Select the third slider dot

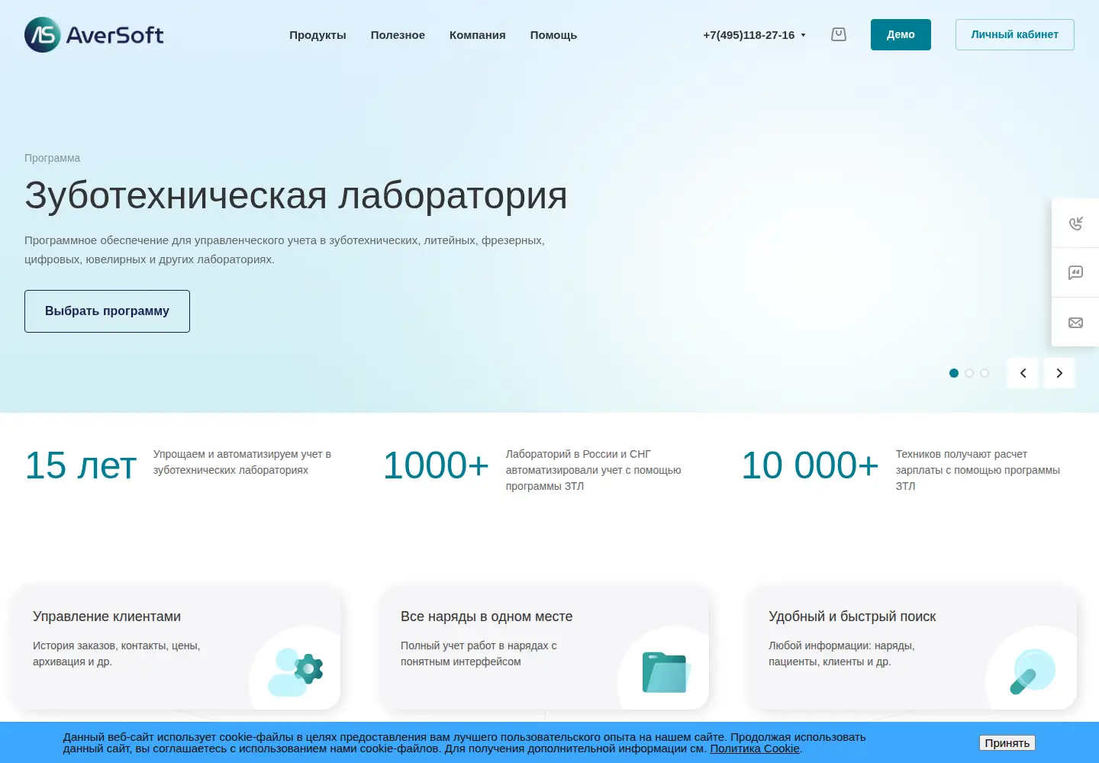coord(985,373)
